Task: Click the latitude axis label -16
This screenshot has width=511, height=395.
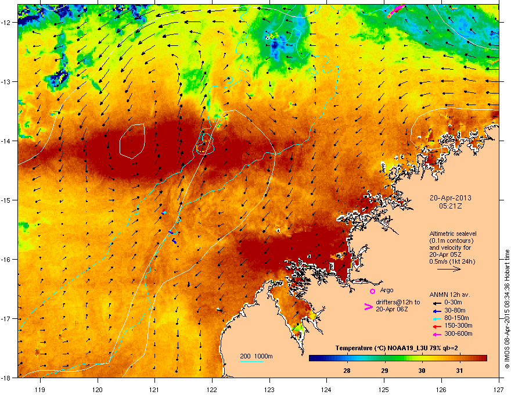Action: click(7, 259)
